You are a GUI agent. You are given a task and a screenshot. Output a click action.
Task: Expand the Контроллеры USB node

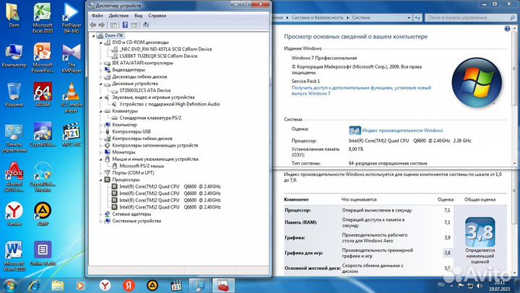(101, 131)
